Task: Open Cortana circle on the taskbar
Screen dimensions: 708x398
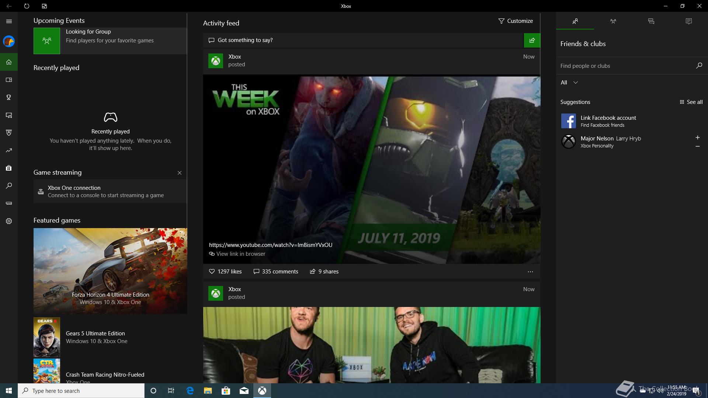Action: coord(153,391)
